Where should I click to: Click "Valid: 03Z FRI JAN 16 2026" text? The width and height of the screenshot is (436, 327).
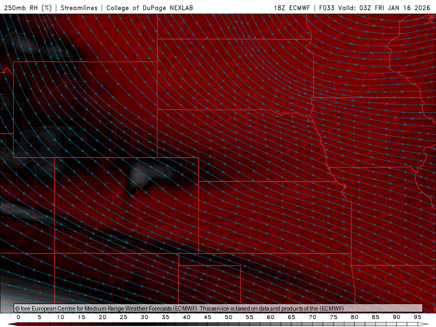384,8
